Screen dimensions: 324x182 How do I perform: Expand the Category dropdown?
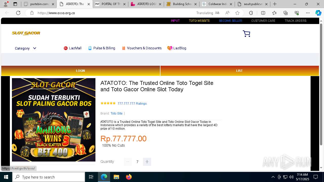click(26, 48)
